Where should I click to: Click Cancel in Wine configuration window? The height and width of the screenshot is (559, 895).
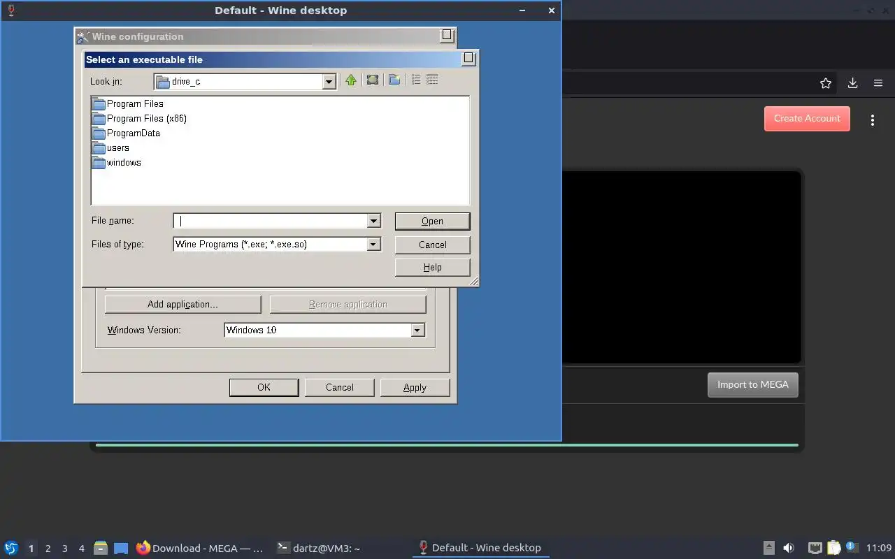point(339,387)
